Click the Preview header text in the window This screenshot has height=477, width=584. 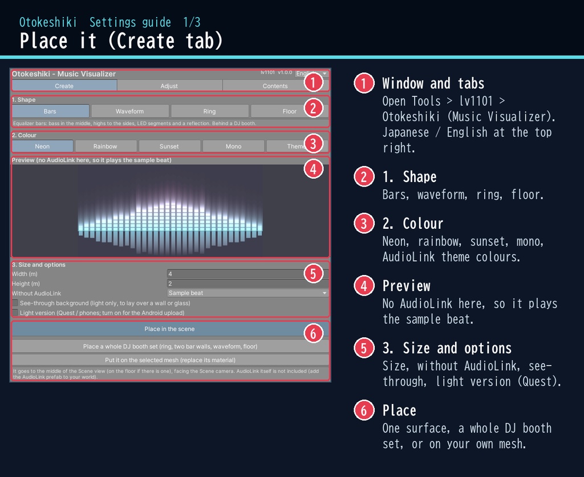[x=92, y=160]
